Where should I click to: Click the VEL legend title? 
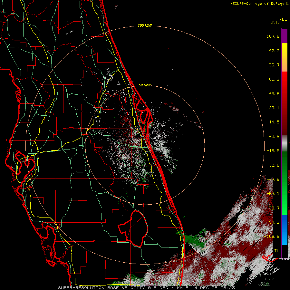point(283,19)
